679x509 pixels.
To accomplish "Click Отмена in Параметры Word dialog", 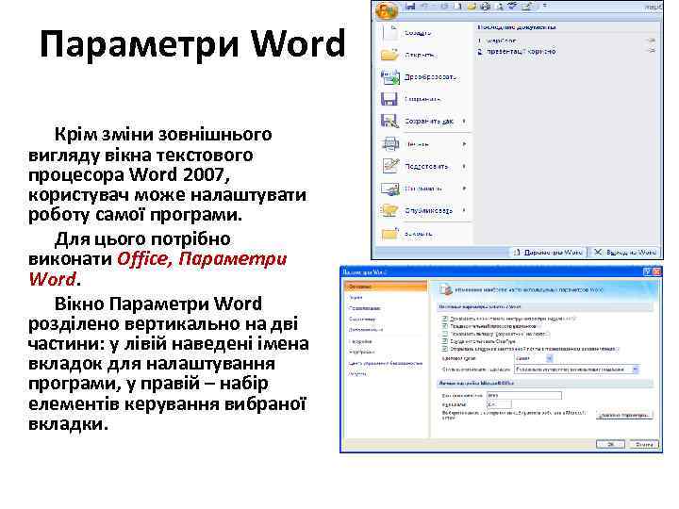I will point(644,444).
